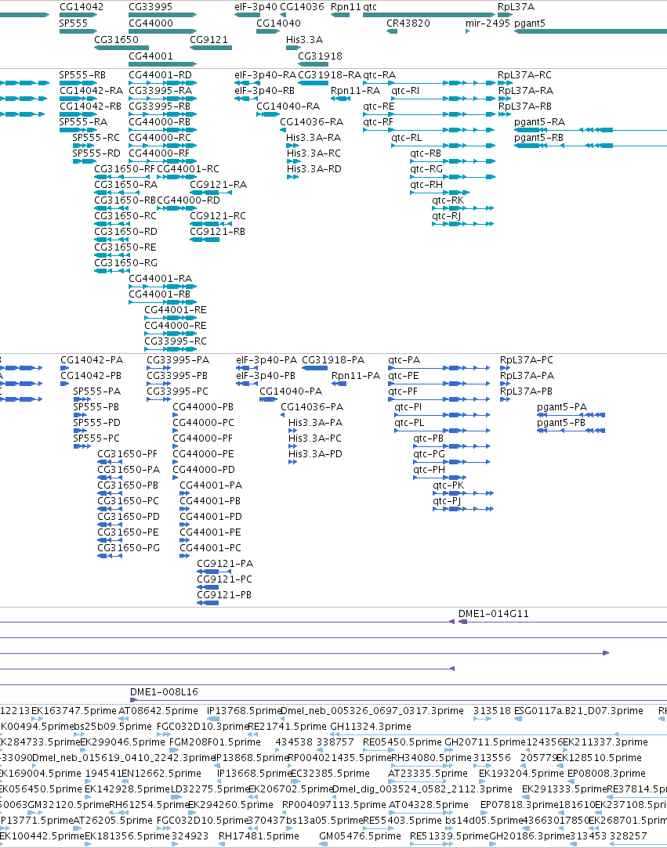The height and width of the screenshot is (848, 667).
Task: Click protein Rpn11-PA
Action: click(x=339, y=384)
